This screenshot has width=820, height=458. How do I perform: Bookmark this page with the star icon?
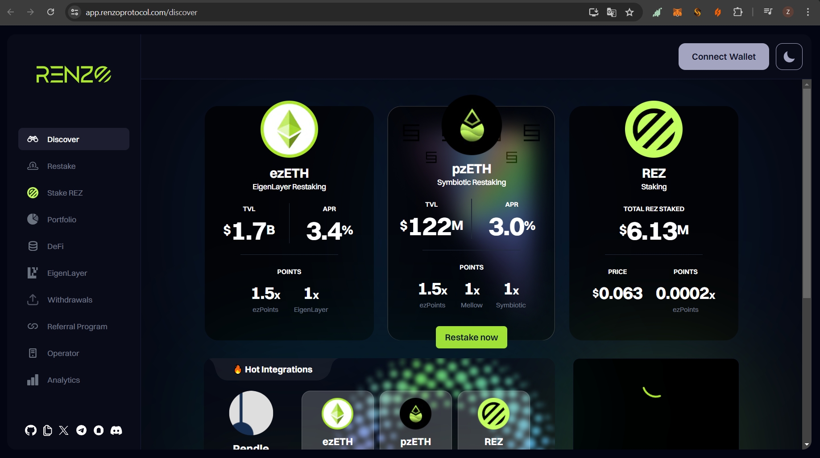629,12
